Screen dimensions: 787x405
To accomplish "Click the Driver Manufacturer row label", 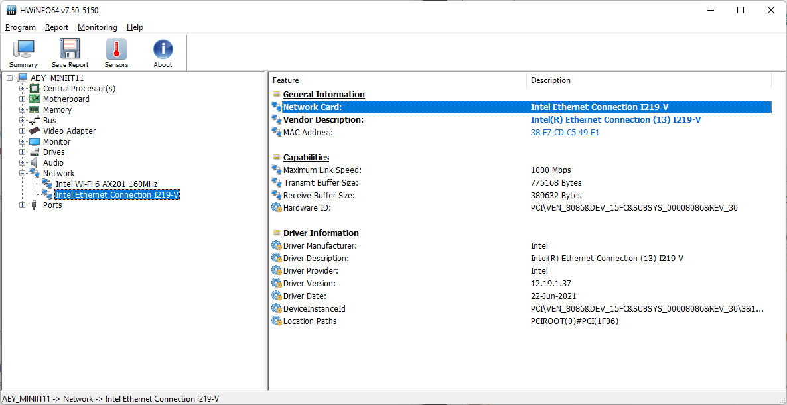I will 320,246.
